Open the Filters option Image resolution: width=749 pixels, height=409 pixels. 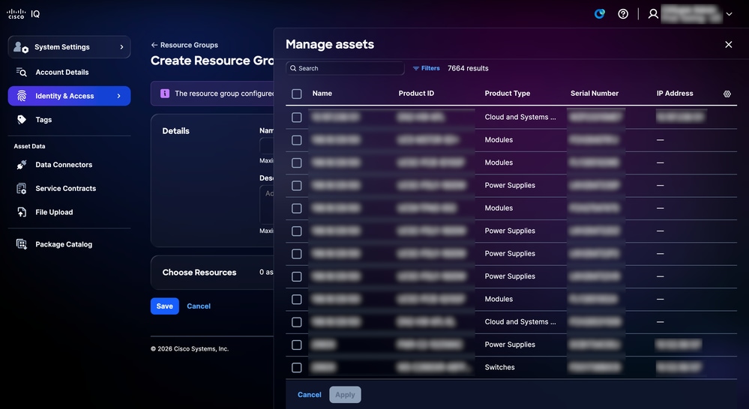point(426,68)
